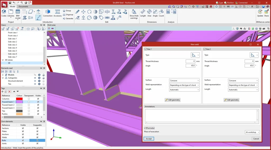Click the red Columns colour swatch
271x150 pixels.
coord(19,99)
